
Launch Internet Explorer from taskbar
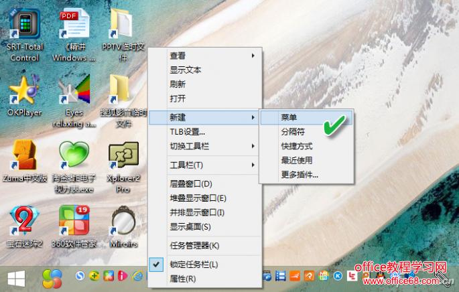pyautogui.click(x=137, y=276)
